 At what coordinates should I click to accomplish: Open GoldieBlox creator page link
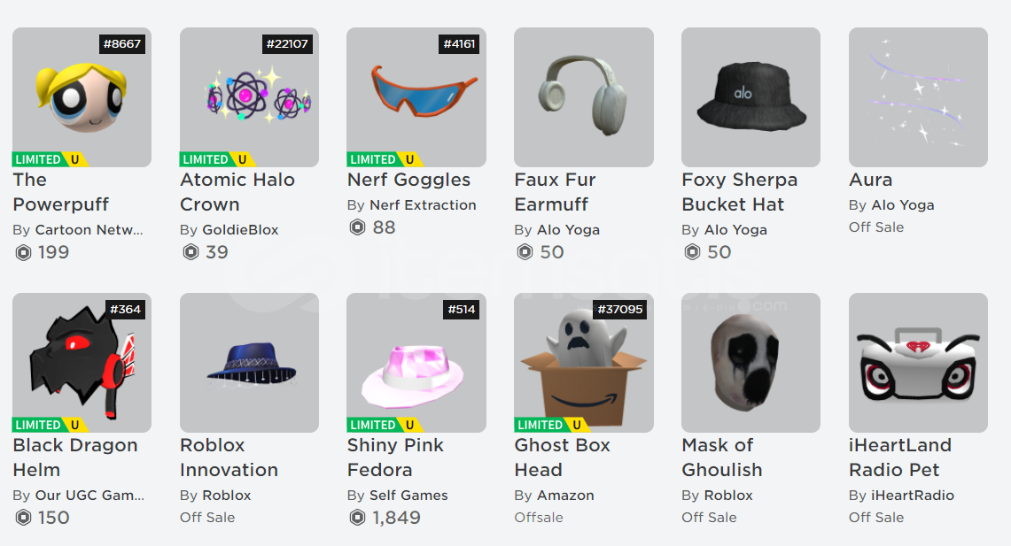[240, 230]
